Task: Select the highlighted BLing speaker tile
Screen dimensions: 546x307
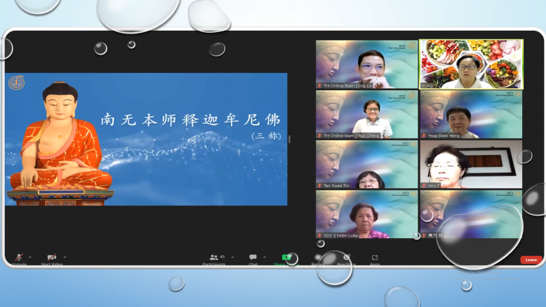Action: coord(471,64)
